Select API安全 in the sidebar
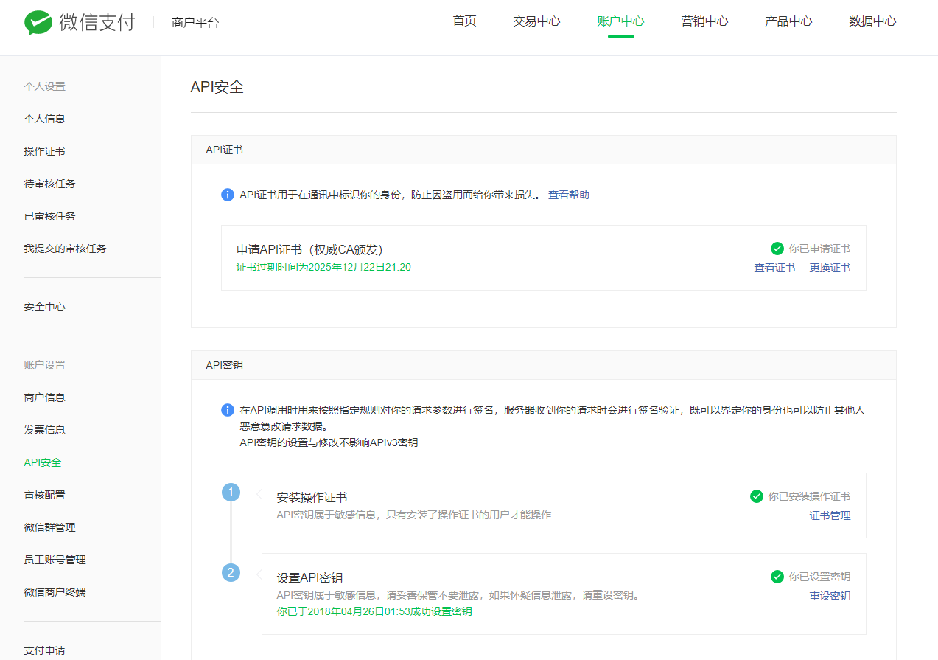 [x=43, y=462]
